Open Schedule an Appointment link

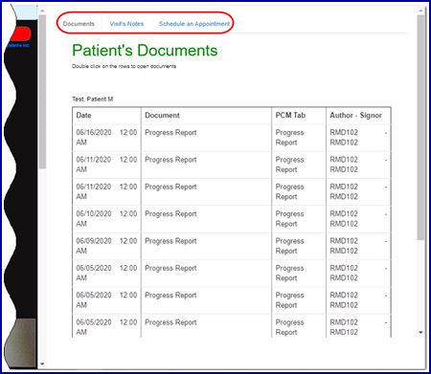(x=194, y=24)
